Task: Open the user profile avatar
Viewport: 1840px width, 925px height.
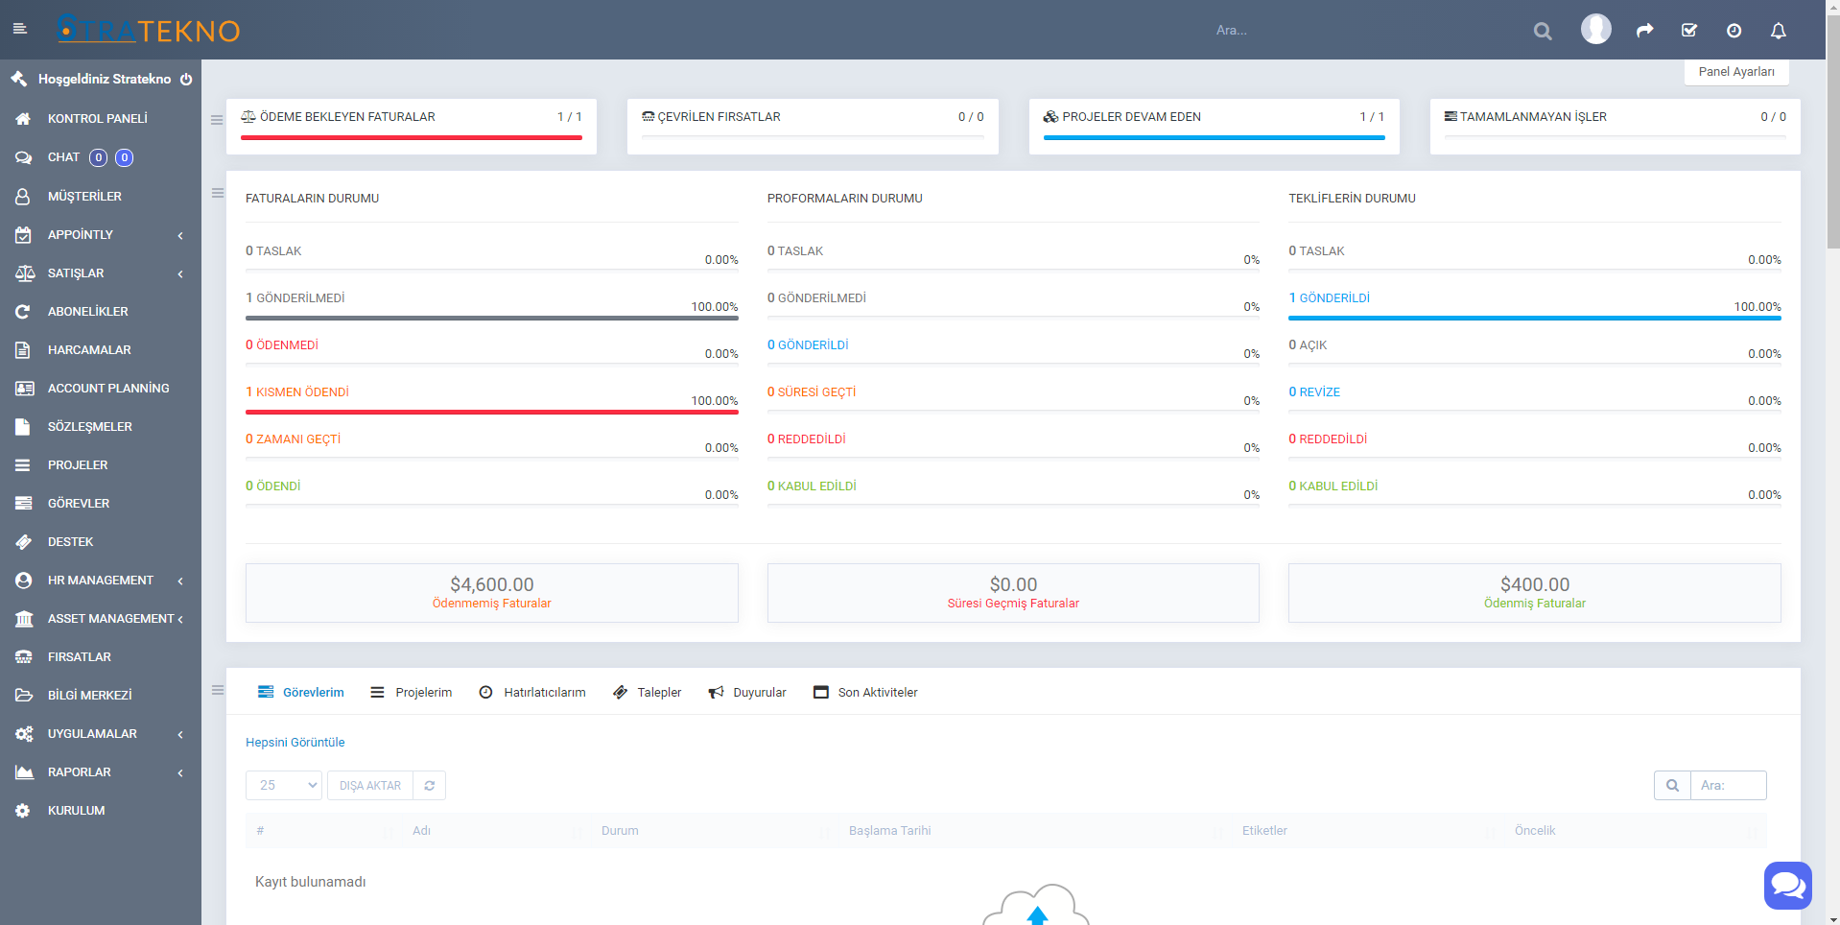Action: 1596,29
